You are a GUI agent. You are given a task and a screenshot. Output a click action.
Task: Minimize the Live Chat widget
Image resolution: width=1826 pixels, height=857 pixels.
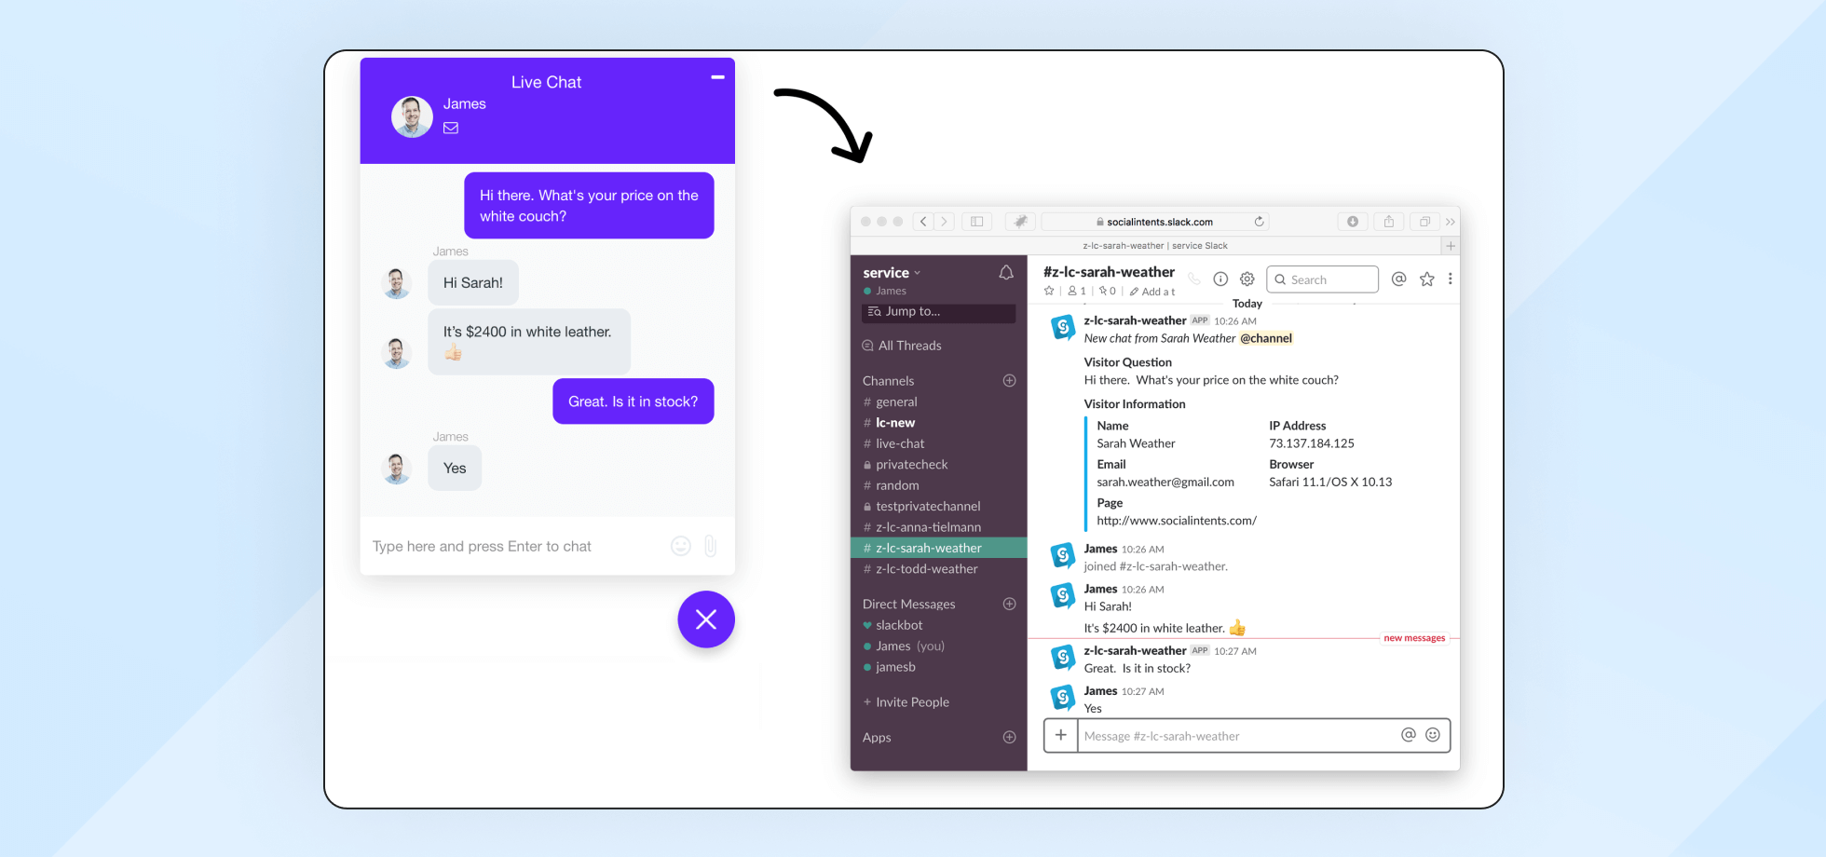point(717,77)
